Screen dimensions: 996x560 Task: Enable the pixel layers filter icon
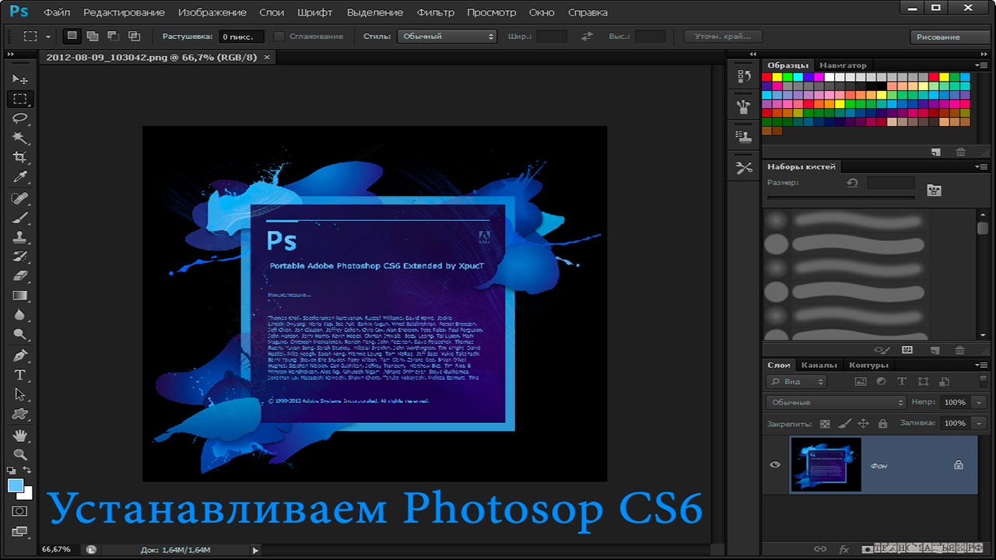tap(861, 382)
